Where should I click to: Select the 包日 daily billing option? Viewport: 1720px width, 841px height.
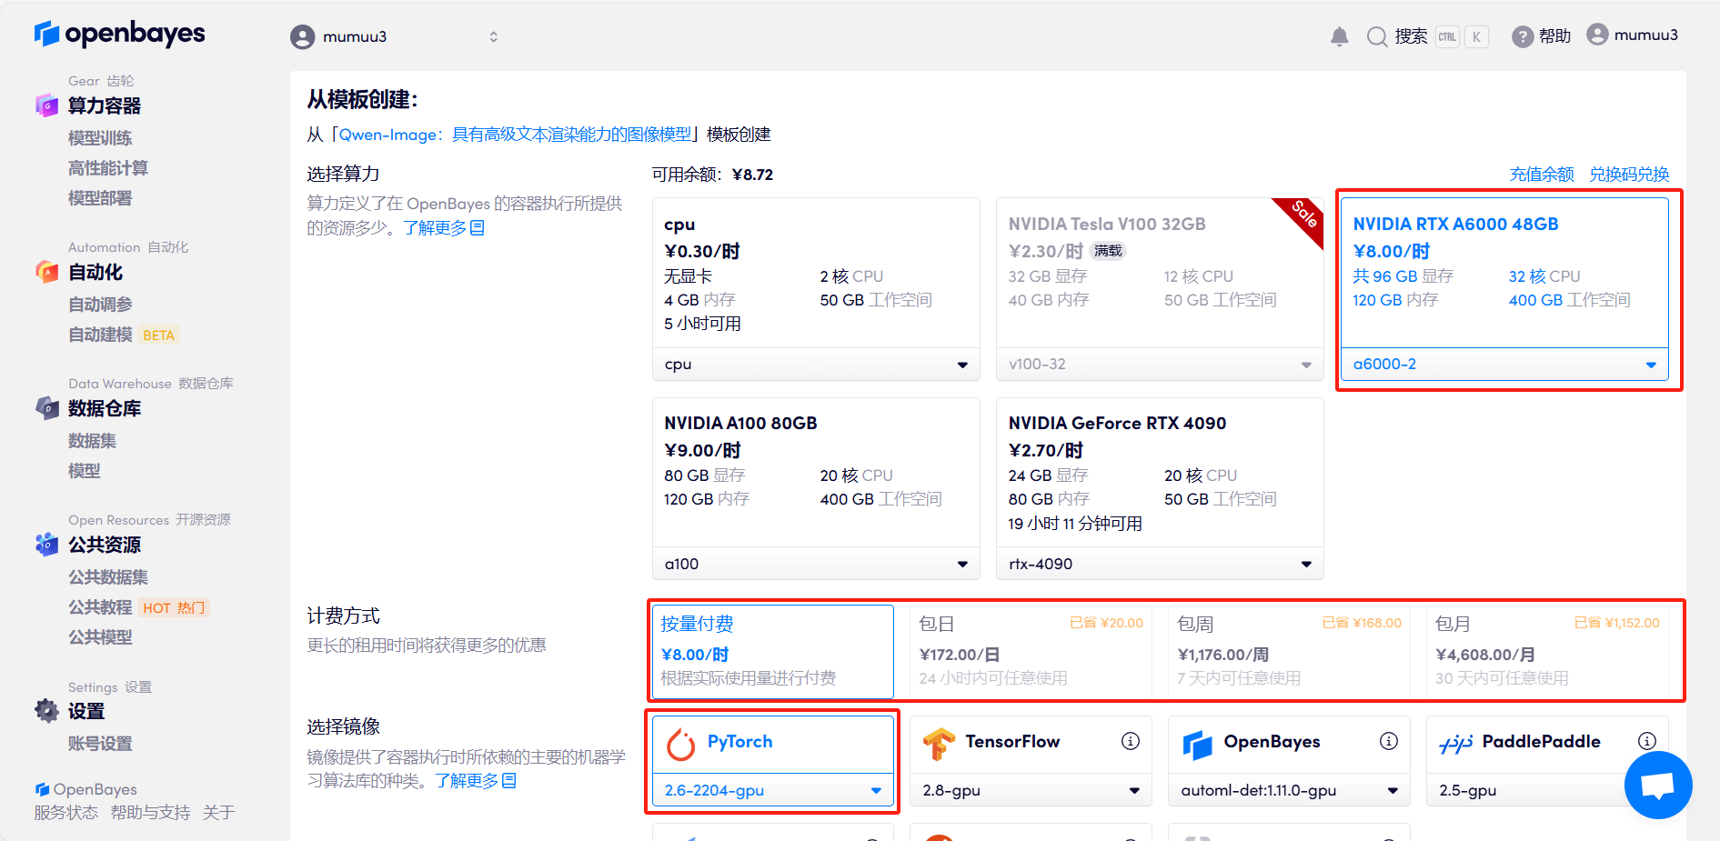pos(1031,651)
